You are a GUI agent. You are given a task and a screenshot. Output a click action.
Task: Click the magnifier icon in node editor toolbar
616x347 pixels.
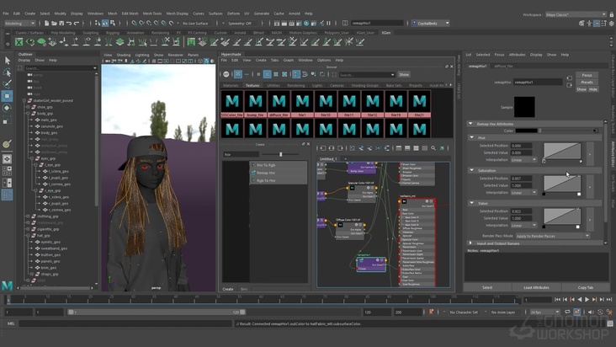433,148
